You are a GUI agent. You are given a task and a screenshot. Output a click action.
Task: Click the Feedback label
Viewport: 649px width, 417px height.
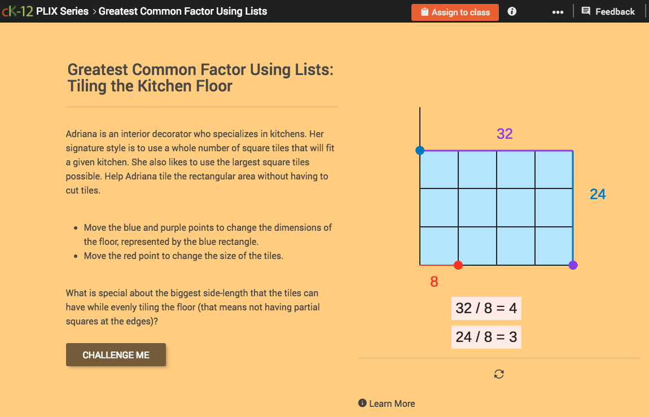(615, 11)
